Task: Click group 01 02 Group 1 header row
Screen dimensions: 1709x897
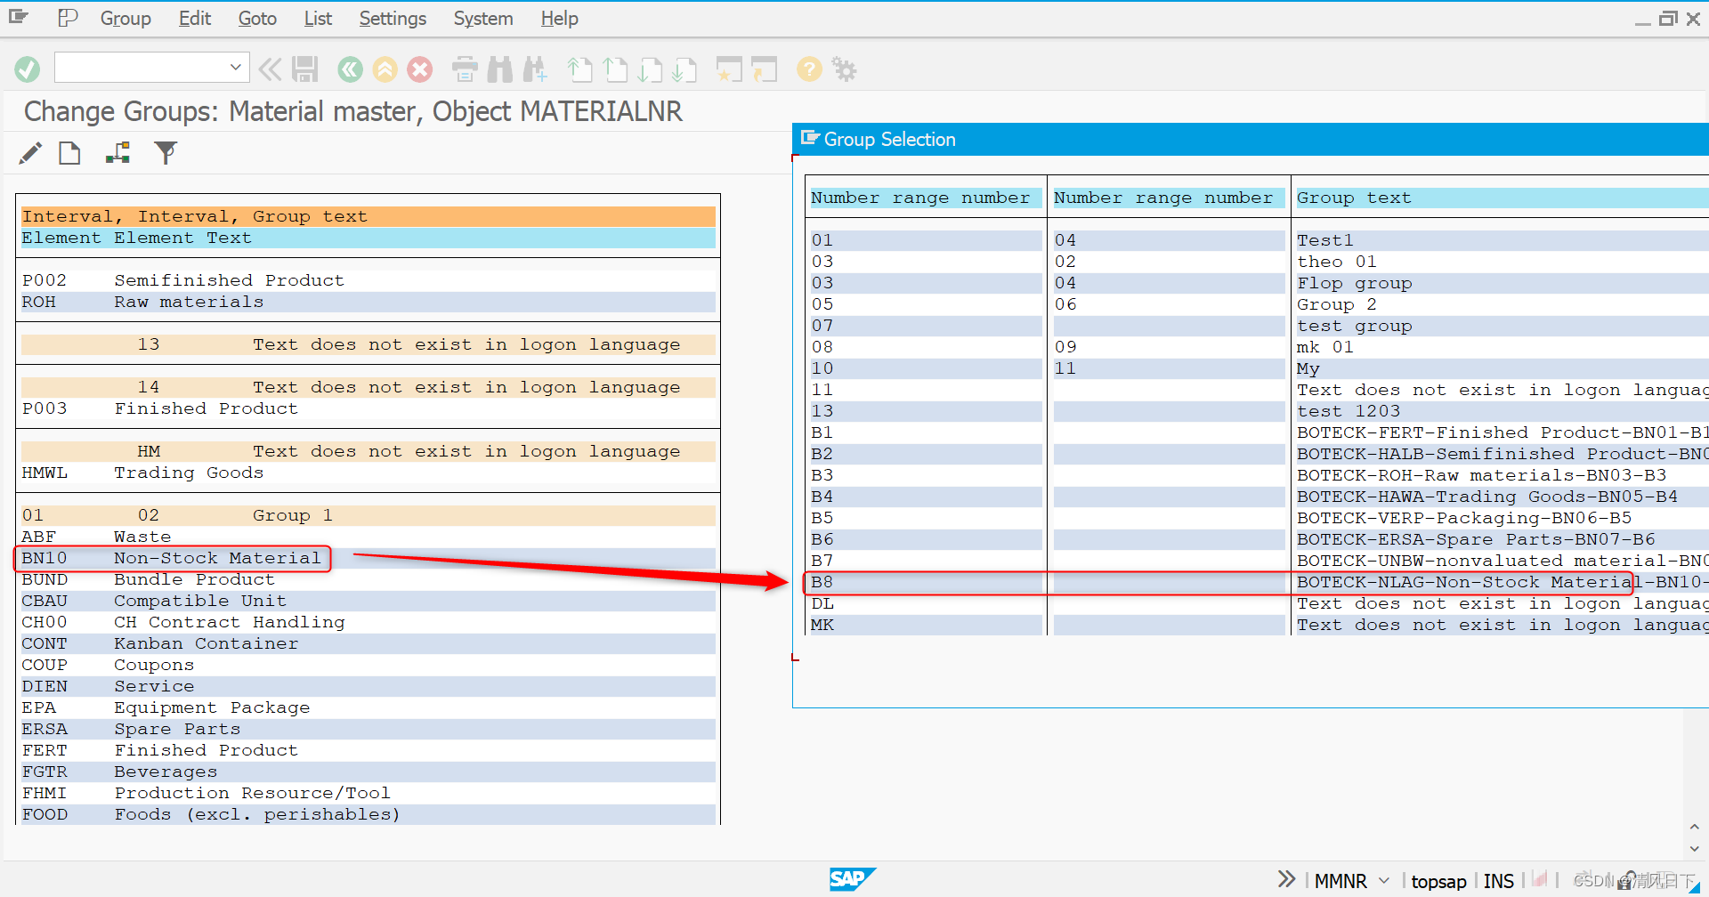Action: (368, 515)
